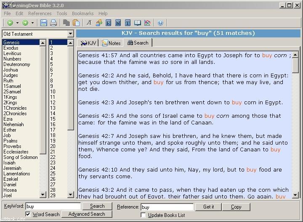Click the green Forward arrow icon
This screenshot has height=222, width=303.
(25, 23)
